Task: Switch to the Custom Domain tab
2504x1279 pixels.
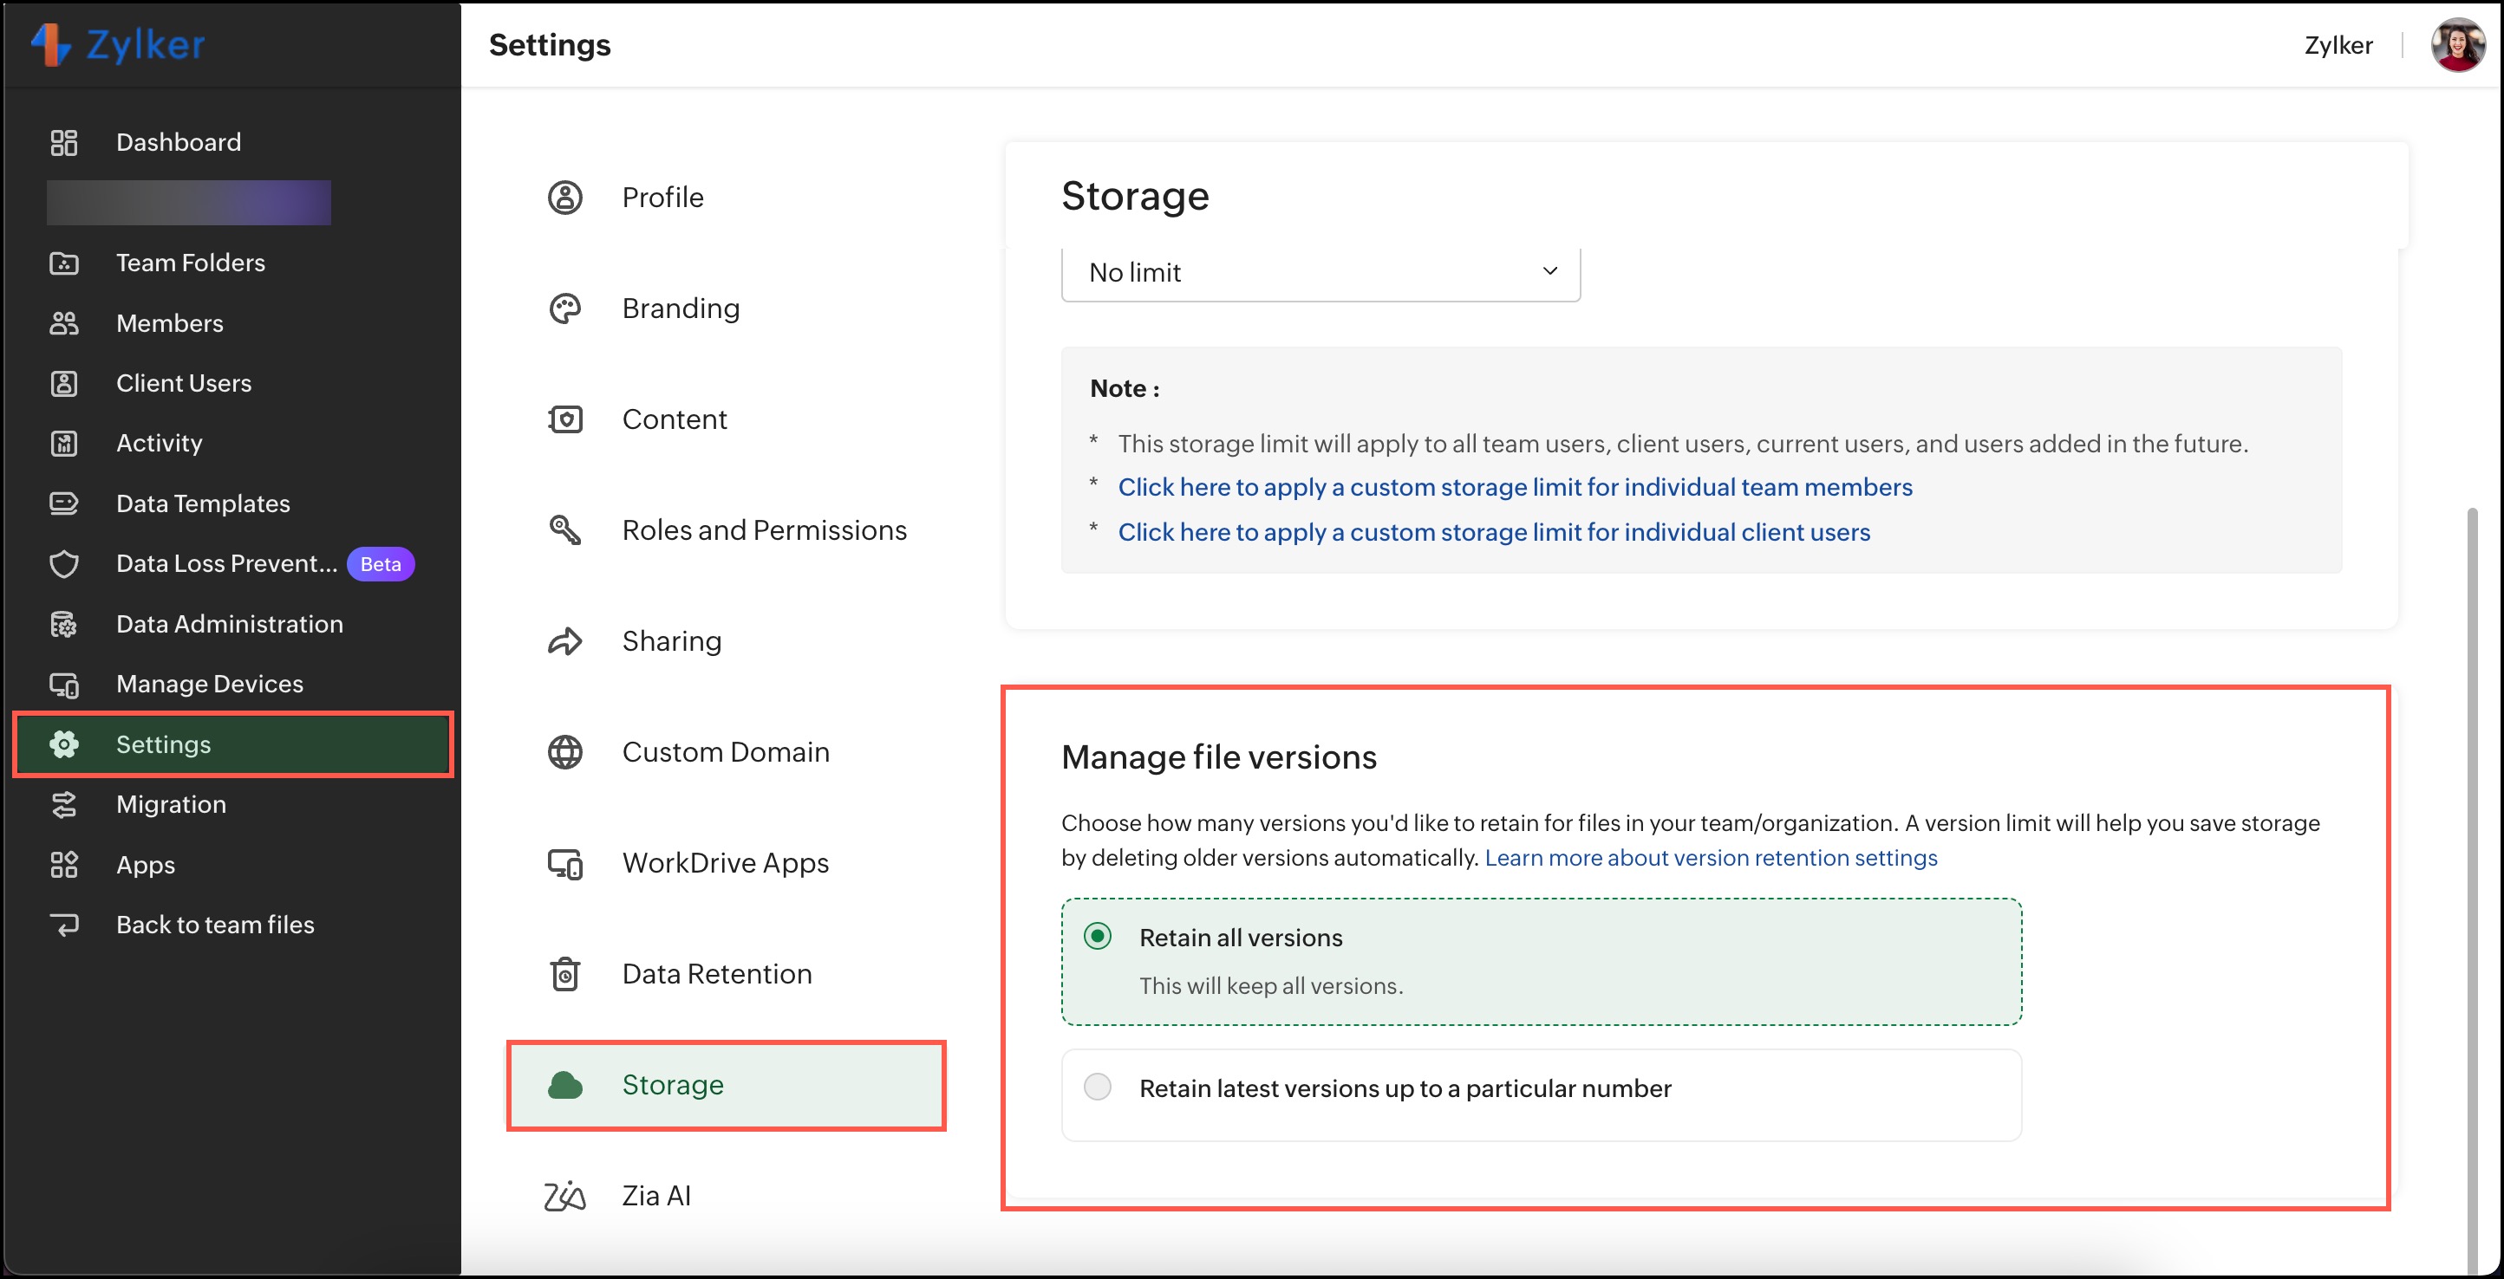Action: click(x=726, y=753)
